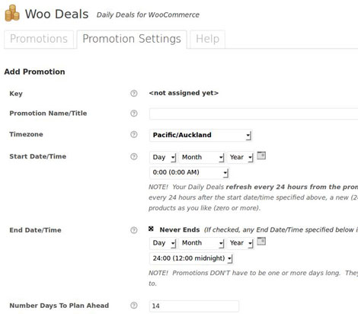Viewport: 358px width, 314px height.
Task: Expand end time 24:00 (12:00 midnight) dropdown
Action: point(191,258)
